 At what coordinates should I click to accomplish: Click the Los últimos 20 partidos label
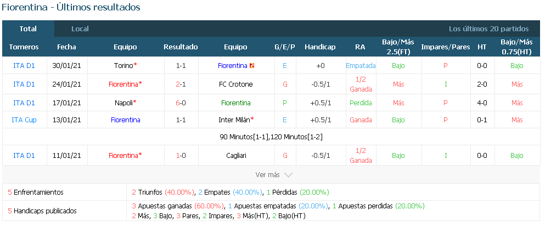click(488, 29)
